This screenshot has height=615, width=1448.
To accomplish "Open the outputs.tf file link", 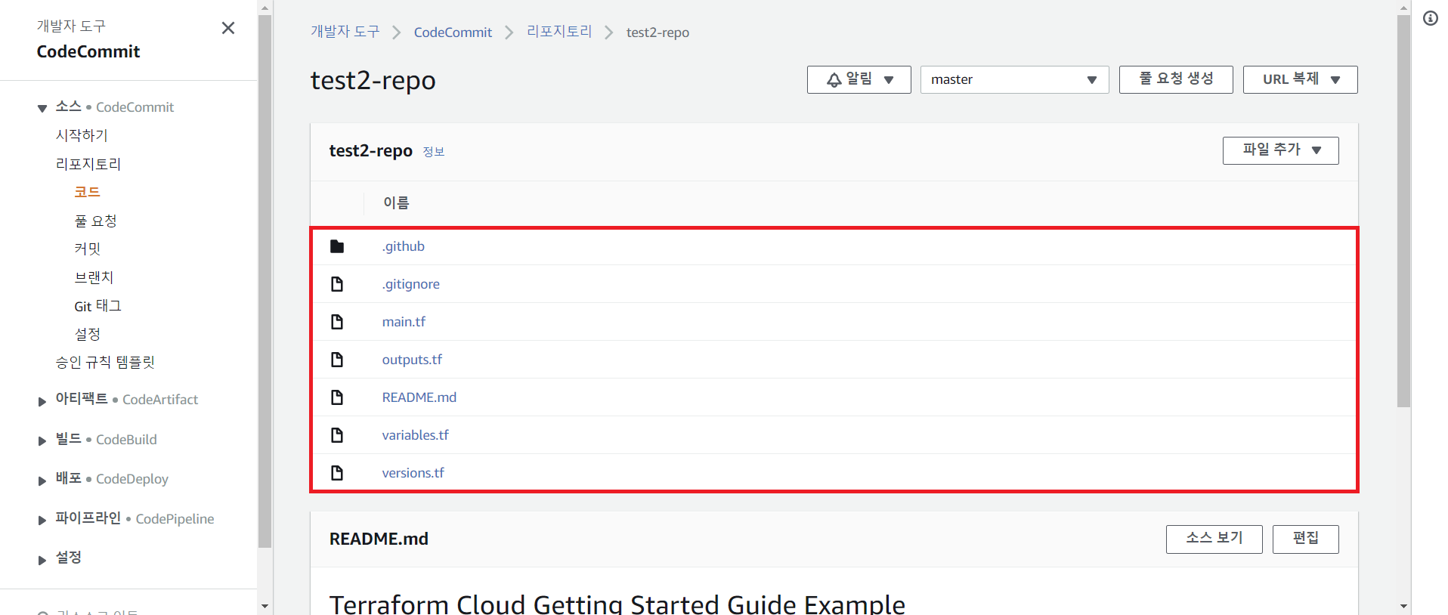I will [x=412, y=360].
